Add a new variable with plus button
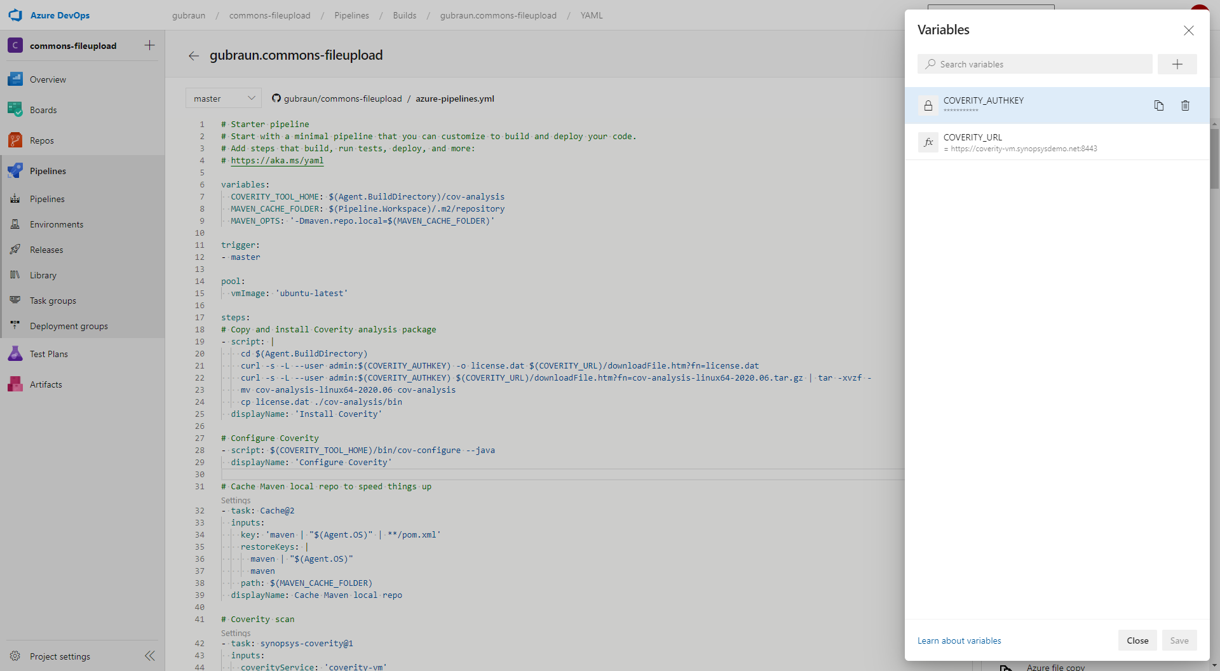The width and height of the screenshot is (1220, 671). click(x=1177, y=64)
